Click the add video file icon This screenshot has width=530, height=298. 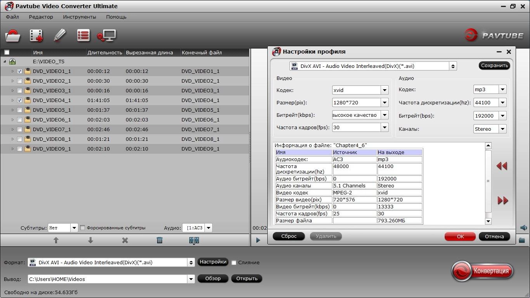click(36, 36)
